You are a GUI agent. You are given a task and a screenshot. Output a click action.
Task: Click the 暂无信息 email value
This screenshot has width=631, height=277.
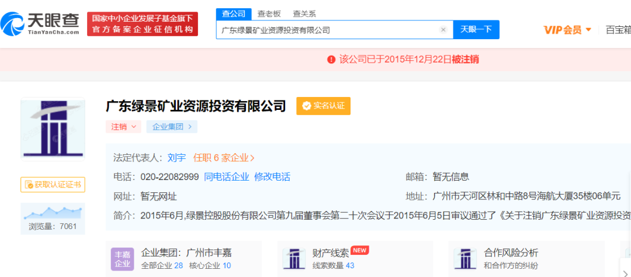click(450, 176)
